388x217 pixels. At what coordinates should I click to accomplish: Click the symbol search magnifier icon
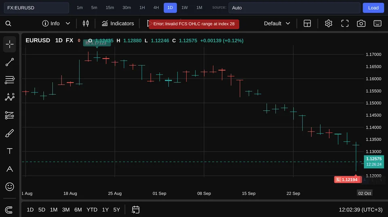[8, 23]
